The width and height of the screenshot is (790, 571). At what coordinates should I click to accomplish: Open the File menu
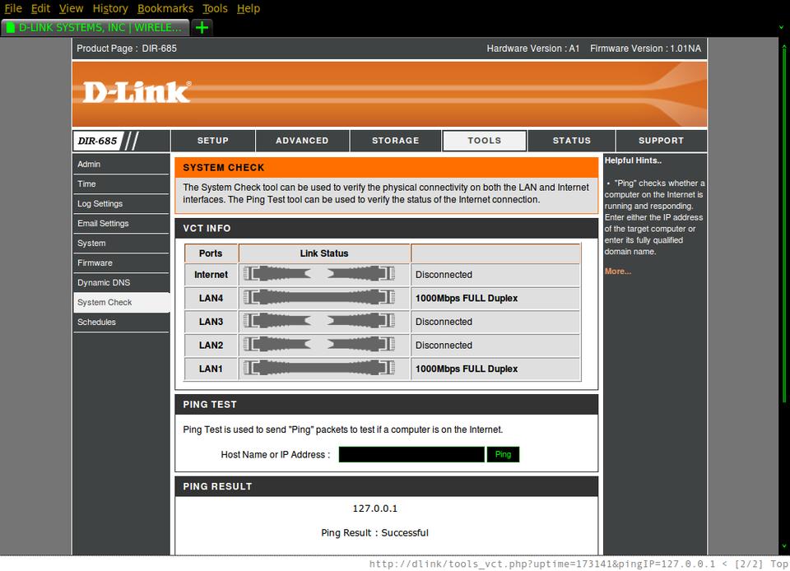(13, 8)
